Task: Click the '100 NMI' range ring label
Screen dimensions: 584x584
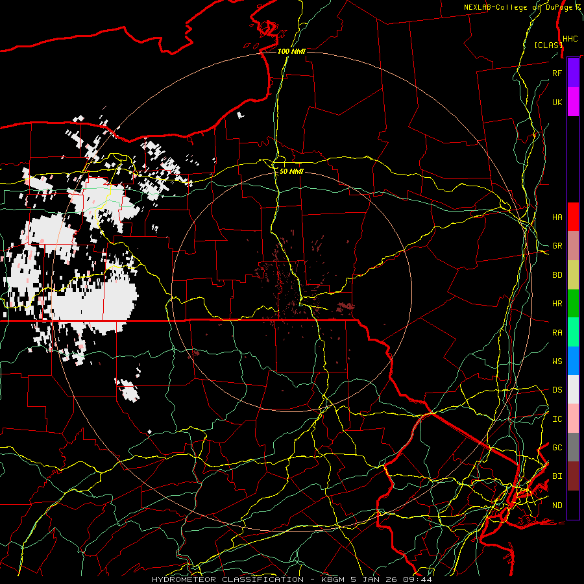Action: tap(291, 51)
